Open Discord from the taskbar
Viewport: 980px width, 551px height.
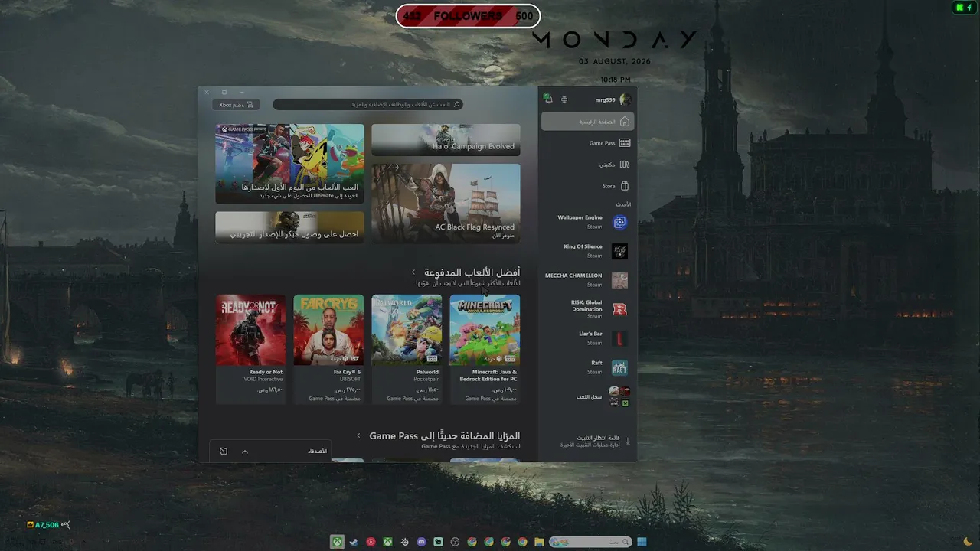[x=421, y=542]
